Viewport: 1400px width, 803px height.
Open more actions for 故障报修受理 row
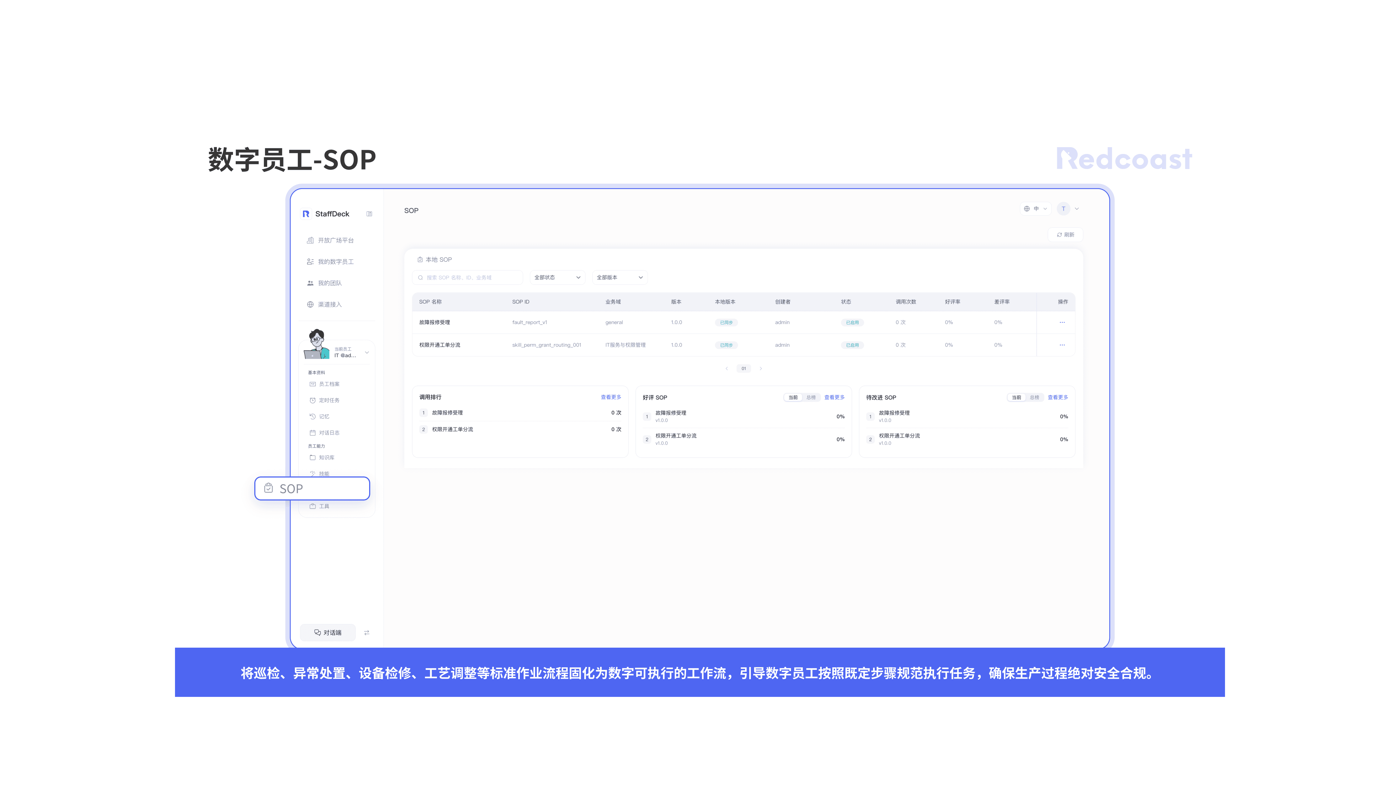click(1062, 323)
